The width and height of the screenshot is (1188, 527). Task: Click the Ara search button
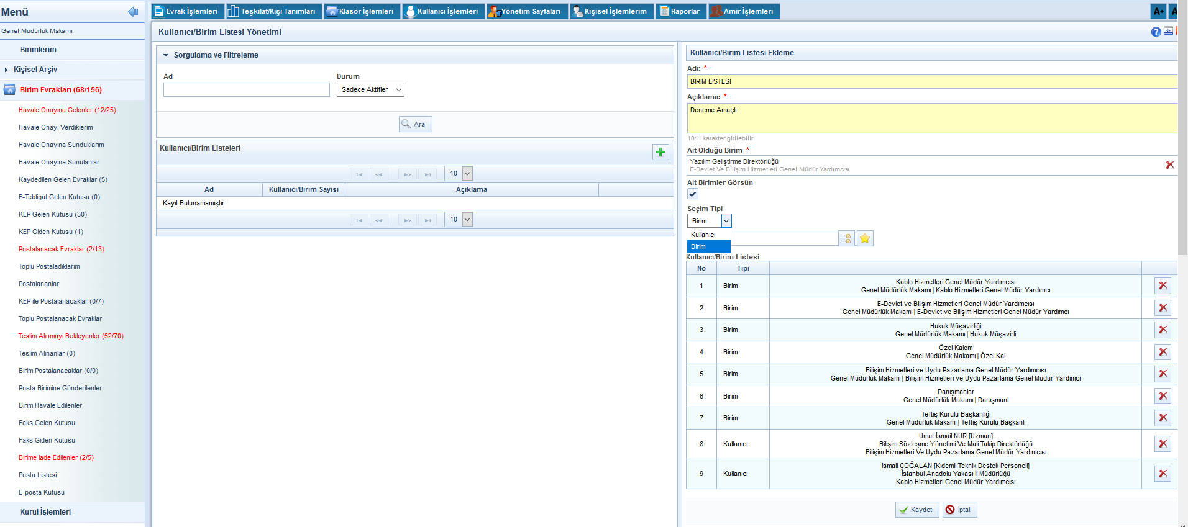pos(415,124)
